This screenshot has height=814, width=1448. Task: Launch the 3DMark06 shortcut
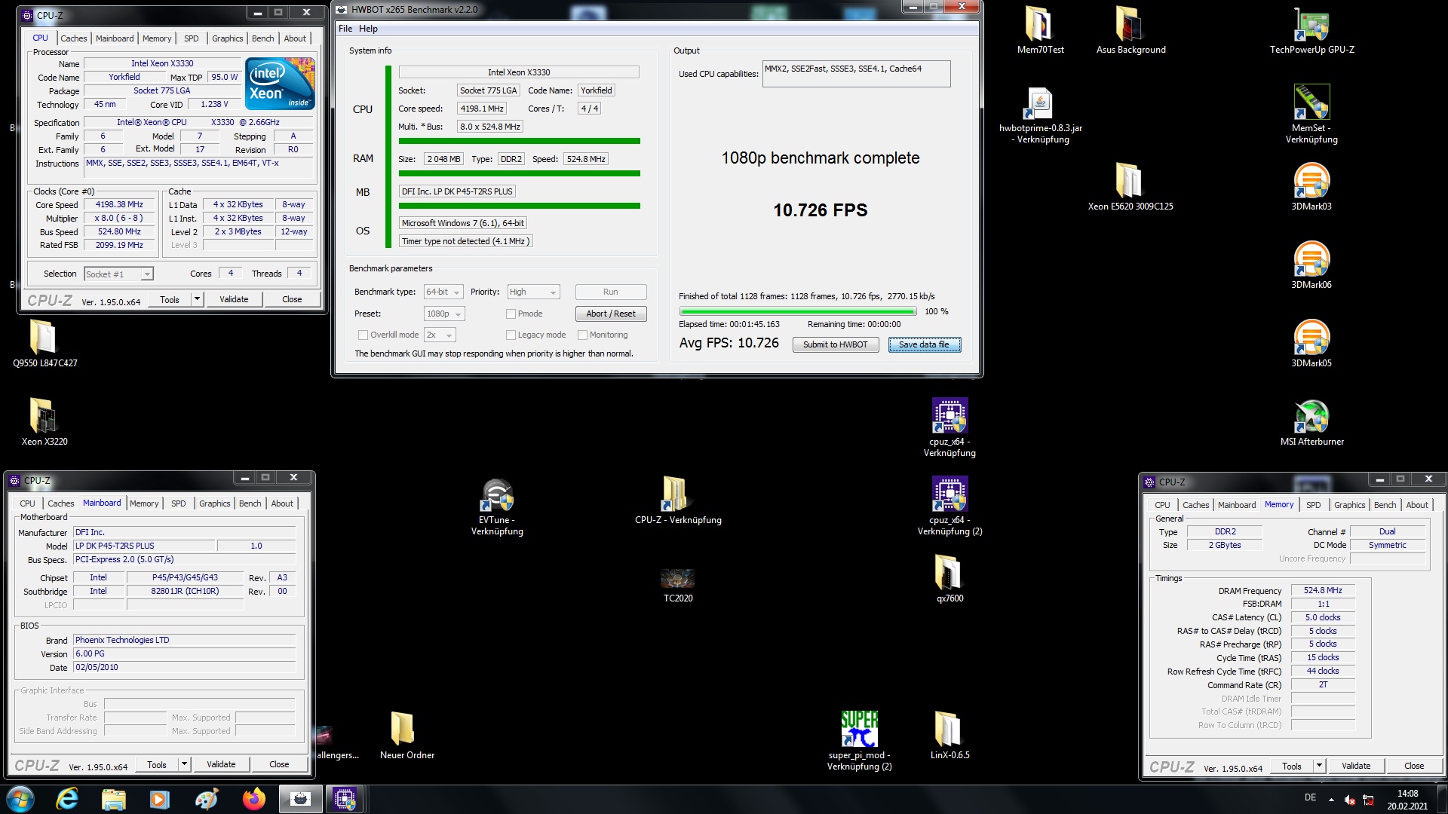pyautogui.click(x=1311, y=265)
